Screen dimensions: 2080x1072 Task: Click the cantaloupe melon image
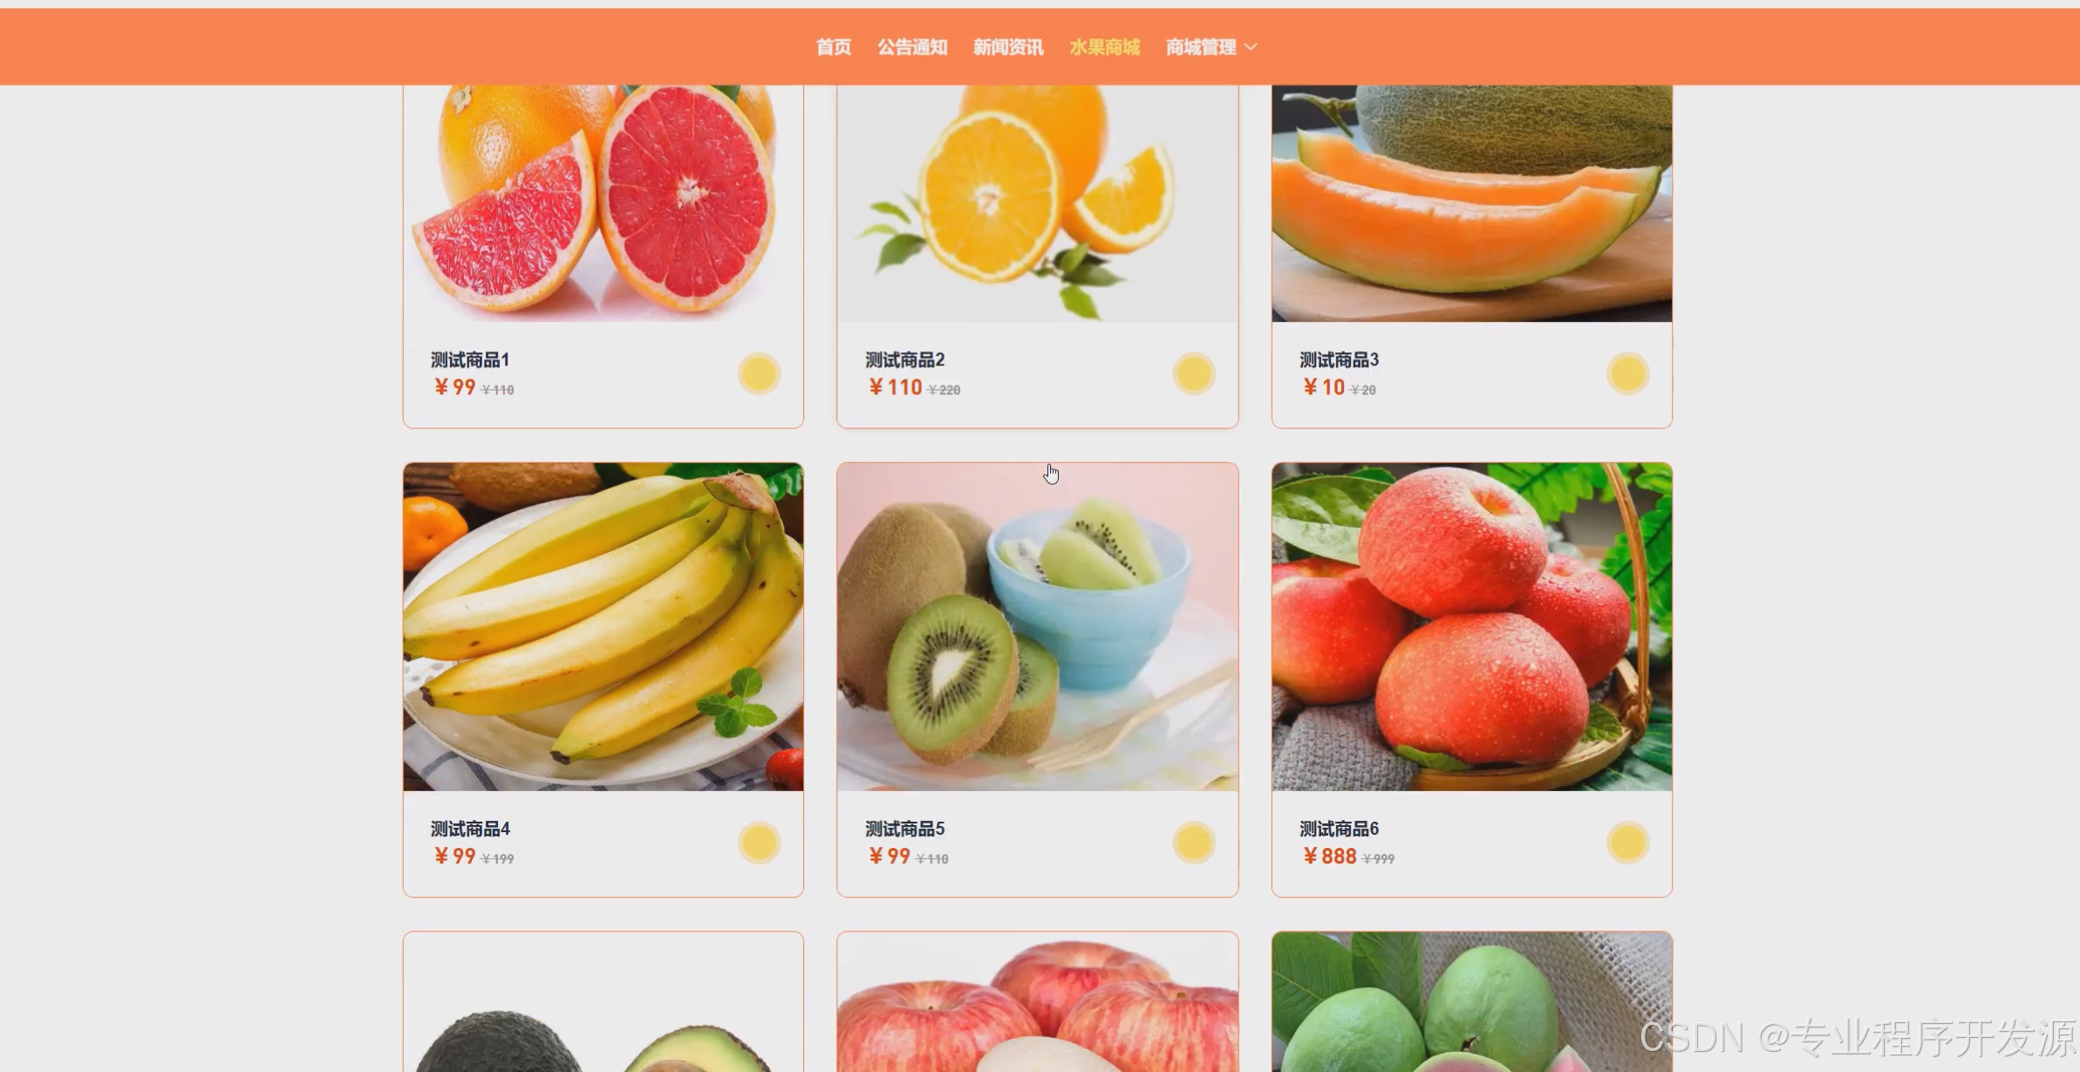tap(1472, 203)
